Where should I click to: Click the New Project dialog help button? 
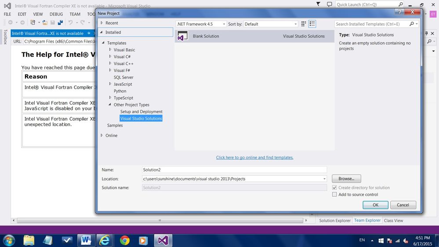(x=399, y=11)
